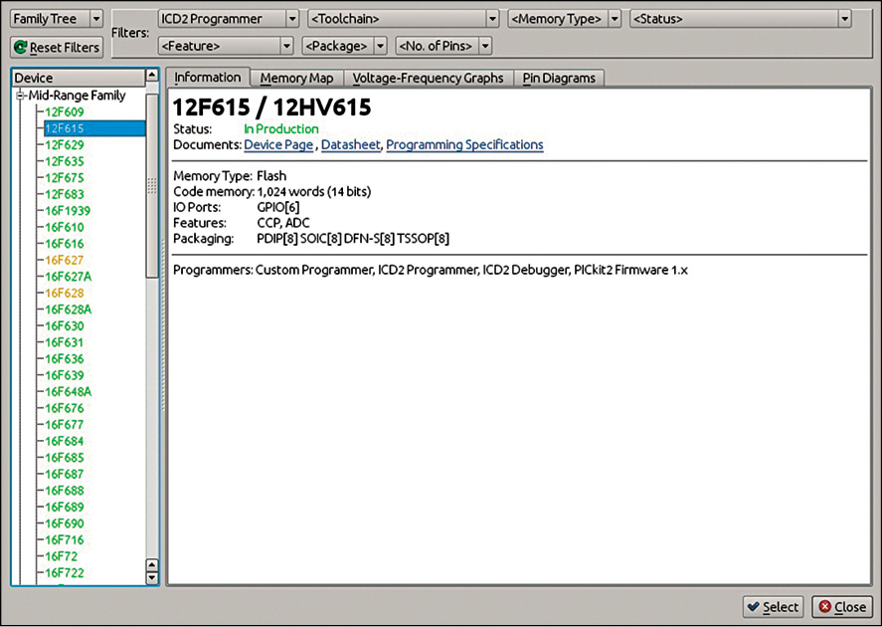Screen dimensions: 882x627
Task: Switch to the Pin Diagrams tab
Action: [x=559, y=78]
